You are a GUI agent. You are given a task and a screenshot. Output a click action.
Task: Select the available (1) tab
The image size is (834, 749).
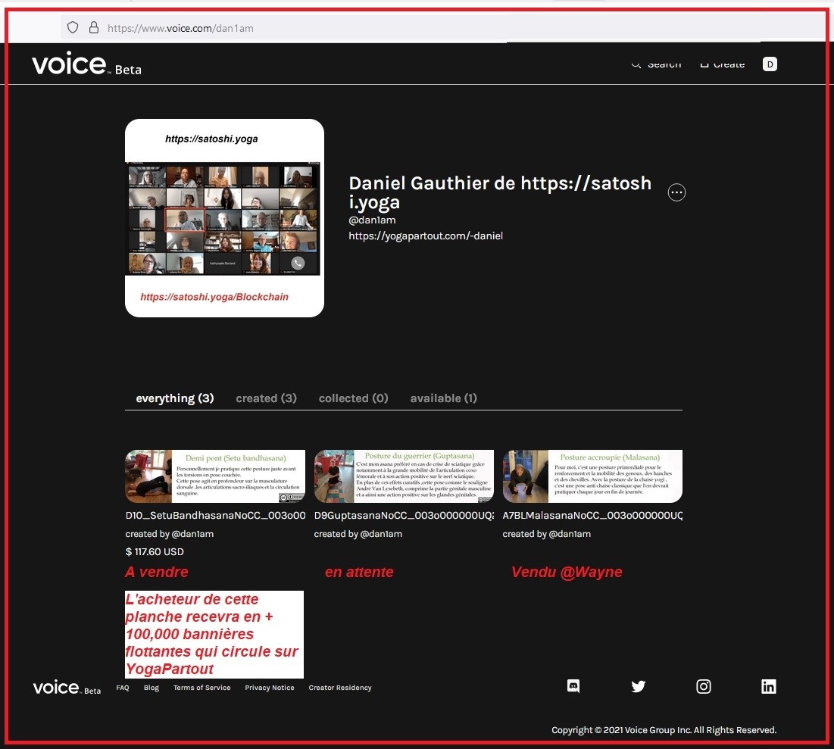point(443,398)
